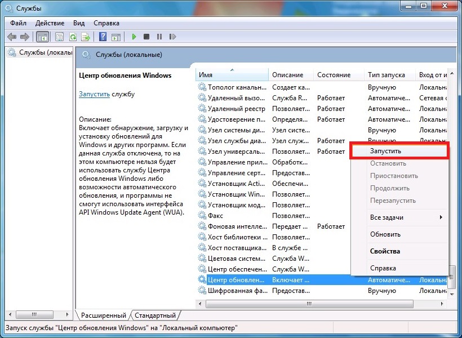Click the Службы window title icon

[10, 8]
